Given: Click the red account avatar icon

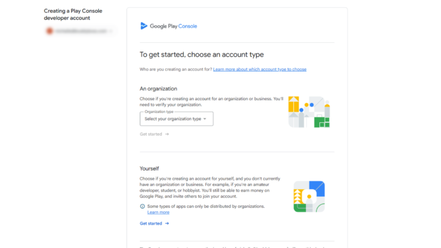Looking at the screenshot, I should pyautogui.click(x=49, y=31).
